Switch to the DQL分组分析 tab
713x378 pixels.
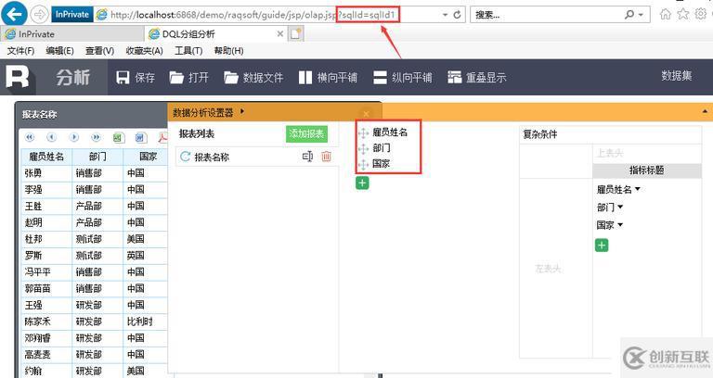coord(216,34)
